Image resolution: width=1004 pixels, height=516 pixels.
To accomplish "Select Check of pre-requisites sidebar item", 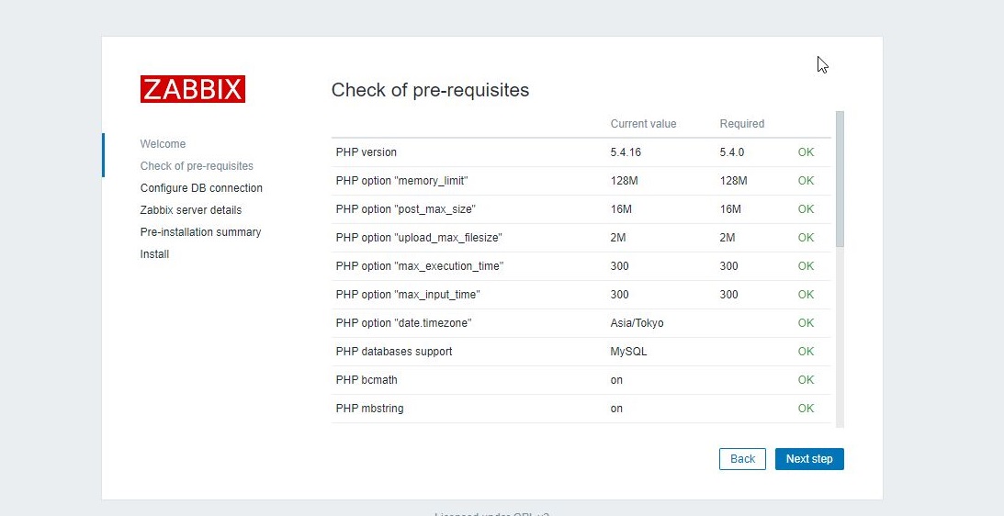I will (197, 166).
